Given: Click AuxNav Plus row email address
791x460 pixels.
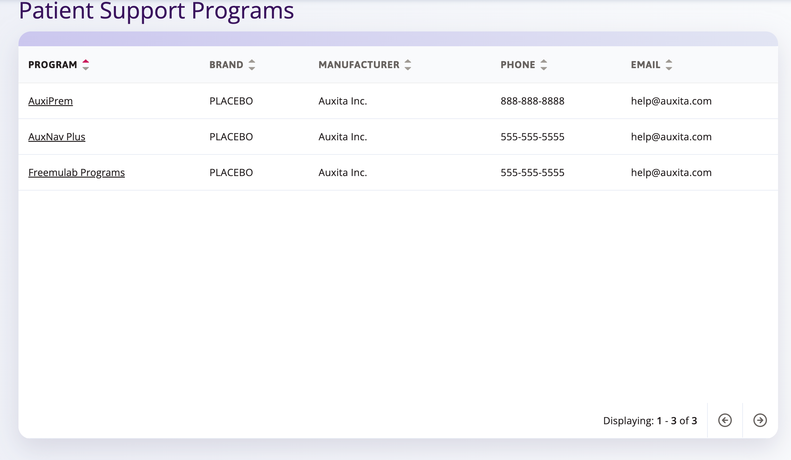Looking at the screenshot, I should [671, 137].
